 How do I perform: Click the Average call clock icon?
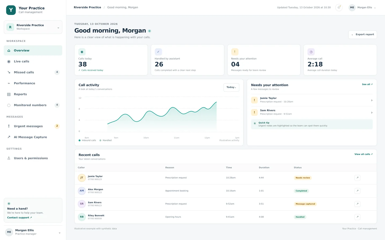click(311, 52)
